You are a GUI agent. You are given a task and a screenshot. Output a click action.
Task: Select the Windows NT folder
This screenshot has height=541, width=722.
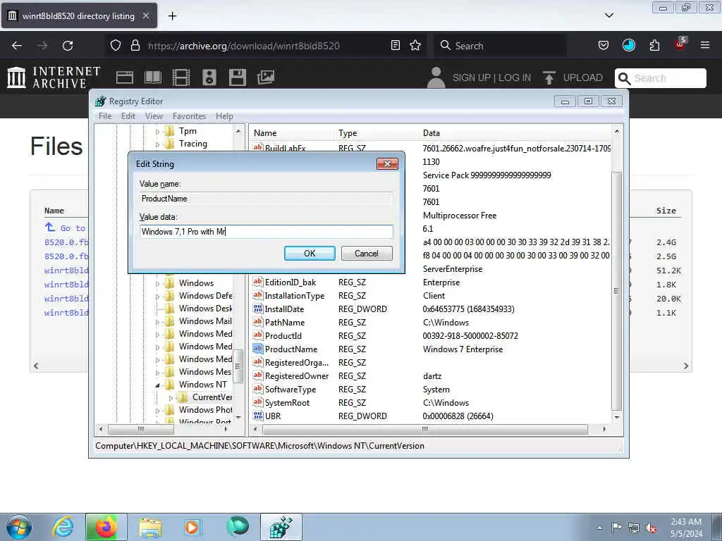tap(202, 384)
